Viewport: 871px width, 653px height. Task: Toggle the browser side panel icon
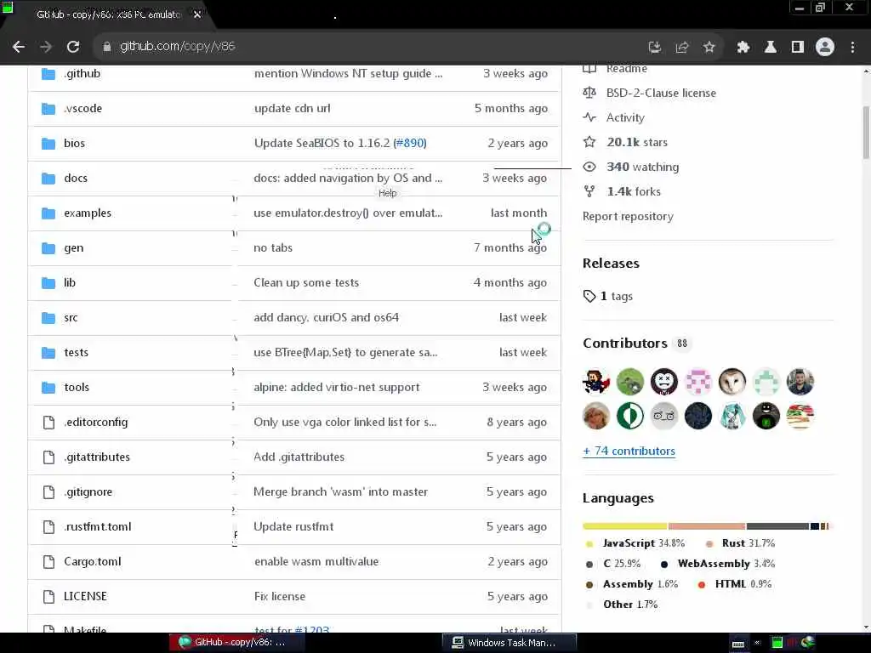(798, 48)
